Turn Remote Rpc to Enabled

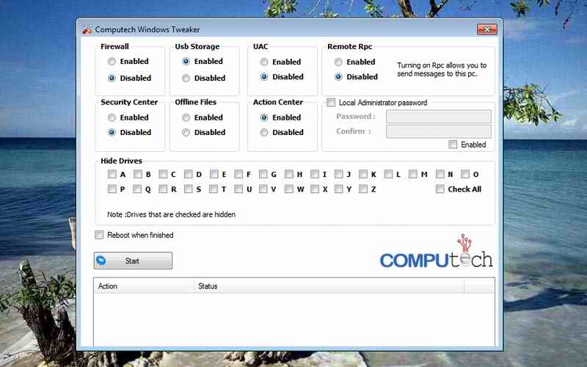(338, 62)
